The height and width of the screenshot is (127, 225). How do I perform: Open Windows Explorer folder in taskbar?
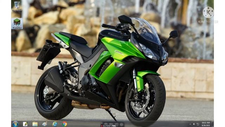[35, 124]
